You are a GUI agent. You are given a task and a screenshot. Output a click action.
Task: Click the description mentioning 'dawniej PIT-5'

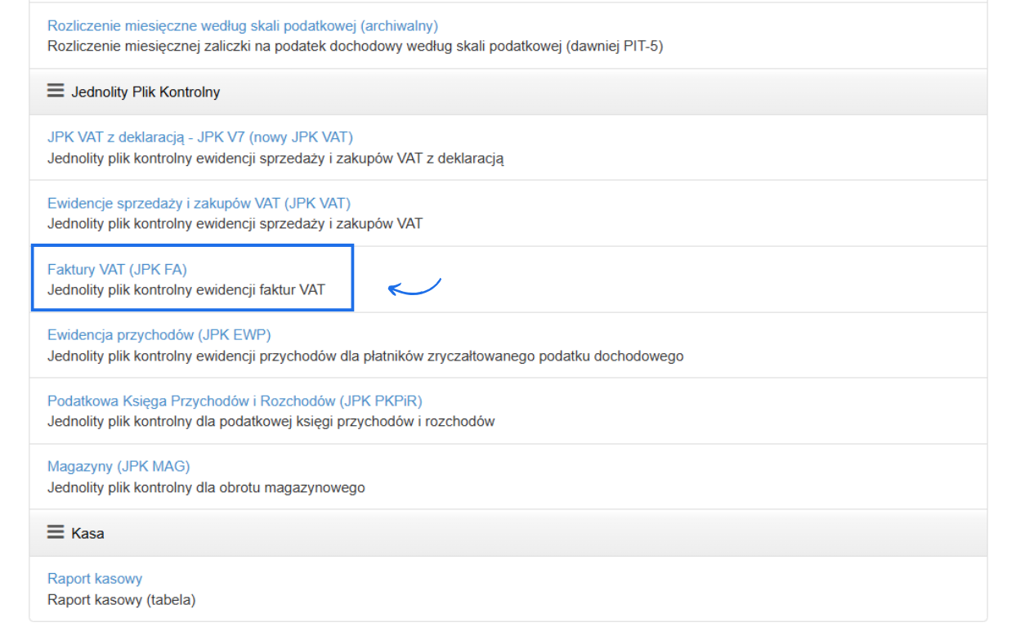click(x=355, y=47)
